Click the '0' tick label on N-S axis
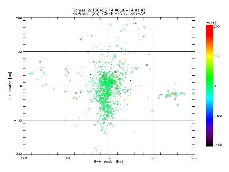Screen dimensions: 229x172 [21, 86]
